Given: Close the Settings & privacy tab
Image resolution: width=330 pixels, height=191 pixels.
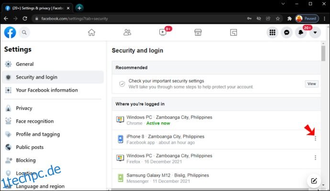Looking at the screenshot, I should (68, 8).
